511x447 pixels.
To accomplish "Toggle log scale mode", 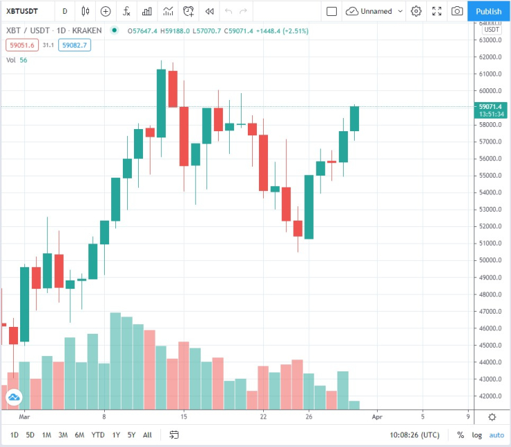I will [x=476, y=435].
